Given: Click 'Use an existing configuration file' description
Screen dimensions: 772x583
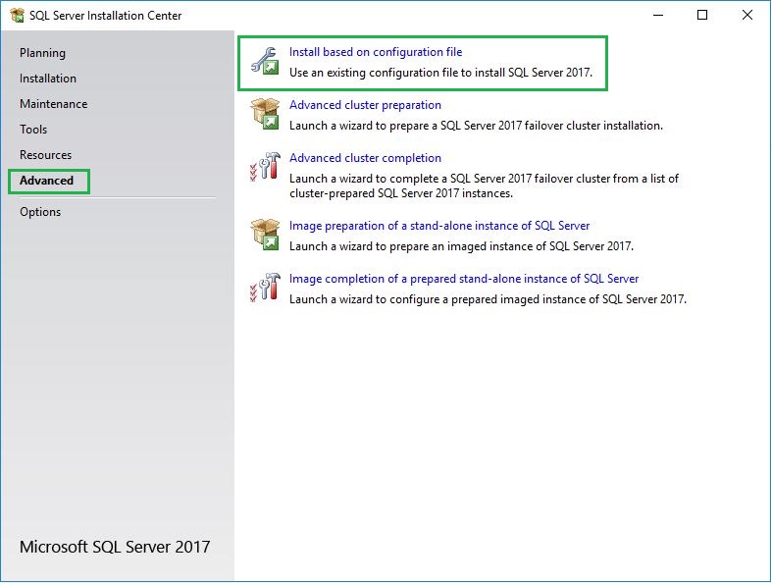Looking at the screenshot, I should pos(440,73).
